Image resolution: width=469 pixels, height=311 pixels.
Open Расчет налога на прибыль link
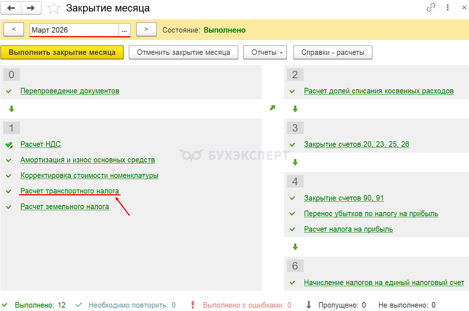coord(349,229)
